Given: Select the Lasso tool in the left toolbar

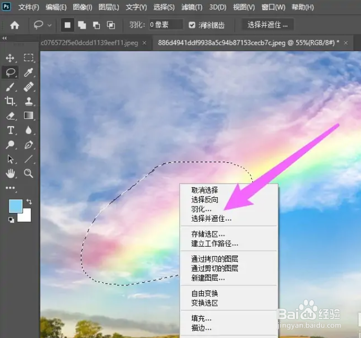Looking at the screenshot, I should (x=10, y=73).
